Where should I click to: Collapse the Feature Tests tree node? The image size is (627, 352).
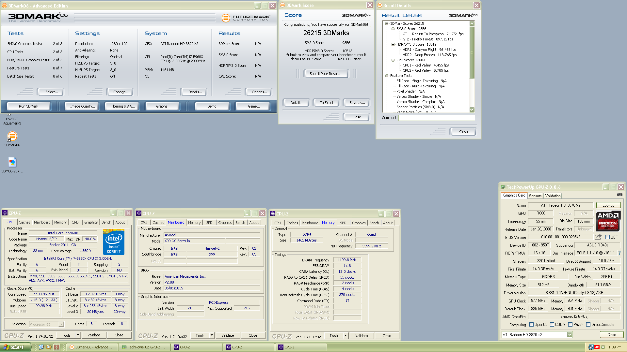[x=387, y=76]
